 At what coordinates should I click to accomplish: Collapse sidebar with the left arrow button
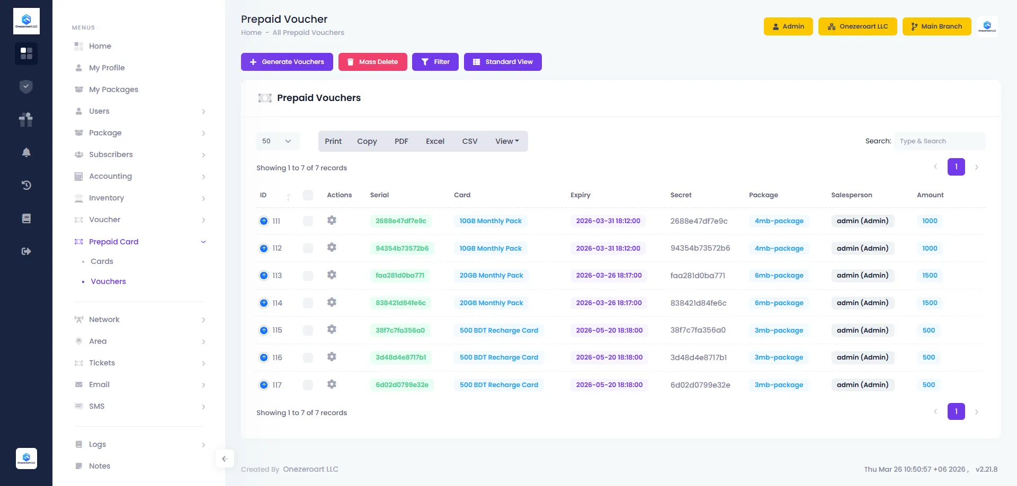225,459
